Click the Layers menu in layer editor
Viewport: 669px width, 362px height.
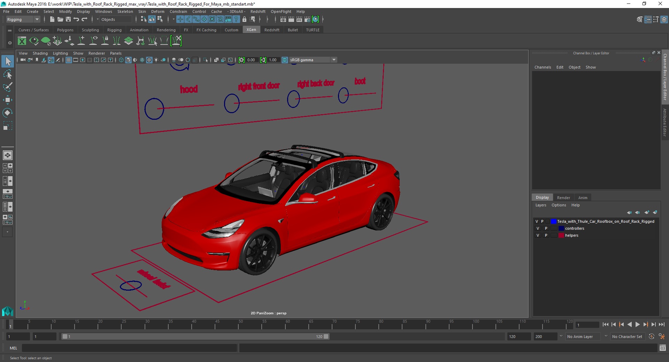pyautogui.click(x=540, y=205)
